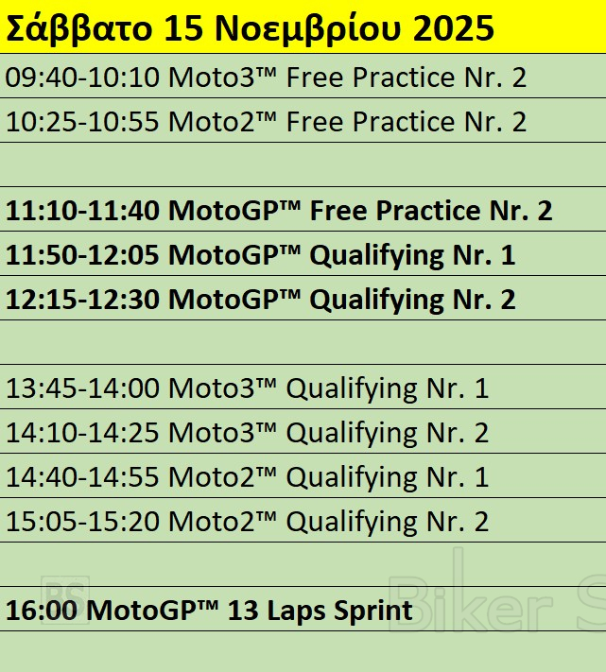Click the 09:40-10:10 time slot
This screenshot has width=606, height=672.
click(83, 78)
